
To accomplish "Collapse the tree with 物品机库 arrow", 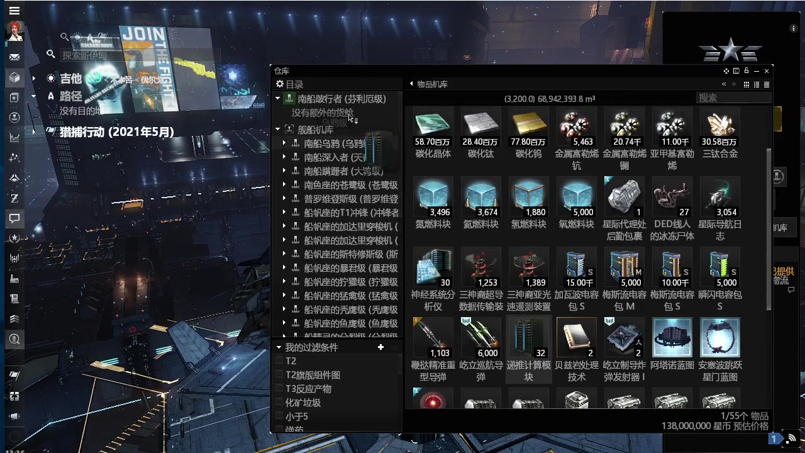I will [x=411, y=84].
